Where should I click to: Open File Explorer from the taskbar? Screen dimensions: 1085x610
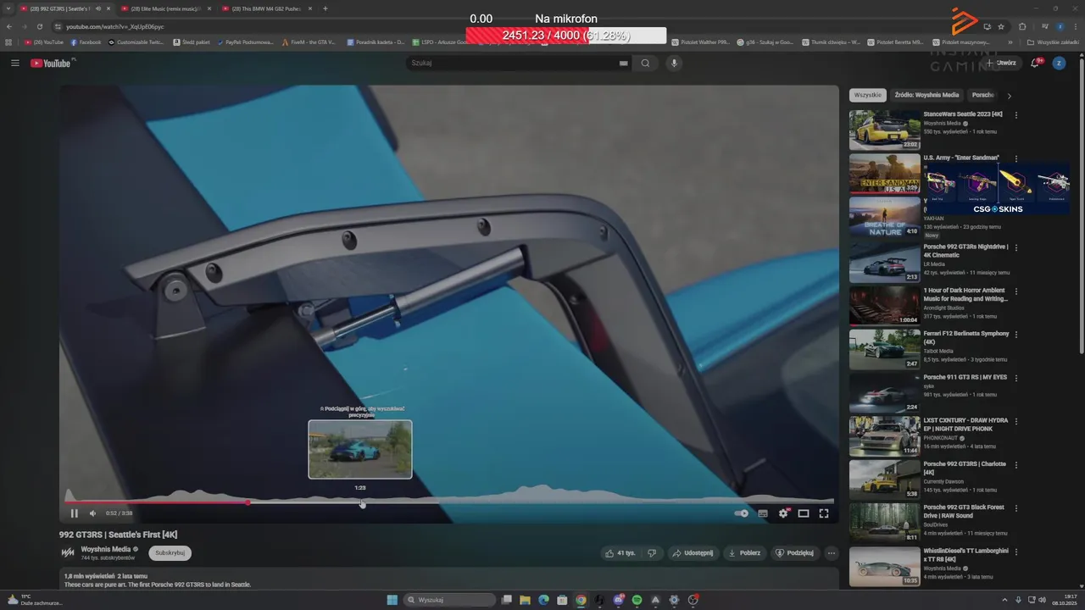click(526, 600)
